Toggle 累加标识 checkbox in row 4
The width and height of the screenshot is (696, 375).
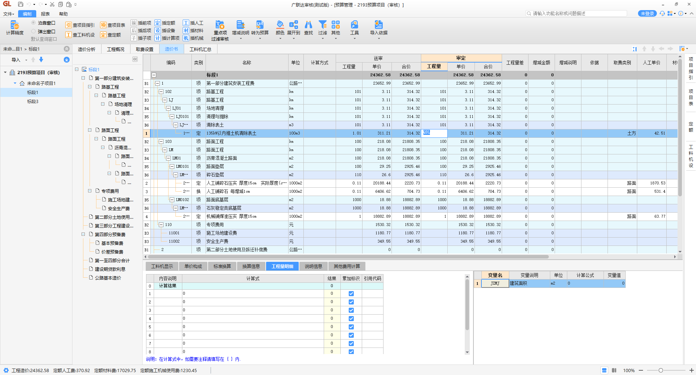[x=351, y=319]
